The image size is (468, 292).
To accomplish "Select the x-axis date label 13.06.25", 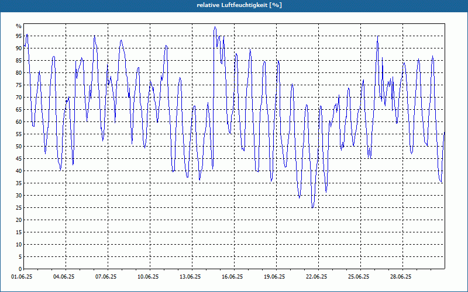I will 190,277.
